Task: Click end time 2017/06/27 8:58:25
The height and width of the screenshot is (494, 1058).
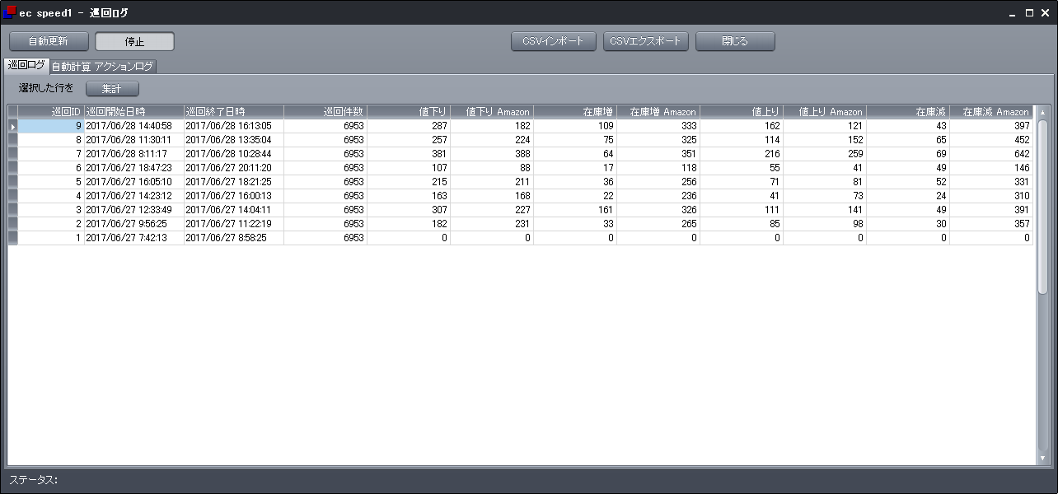Action: [233, 238]
